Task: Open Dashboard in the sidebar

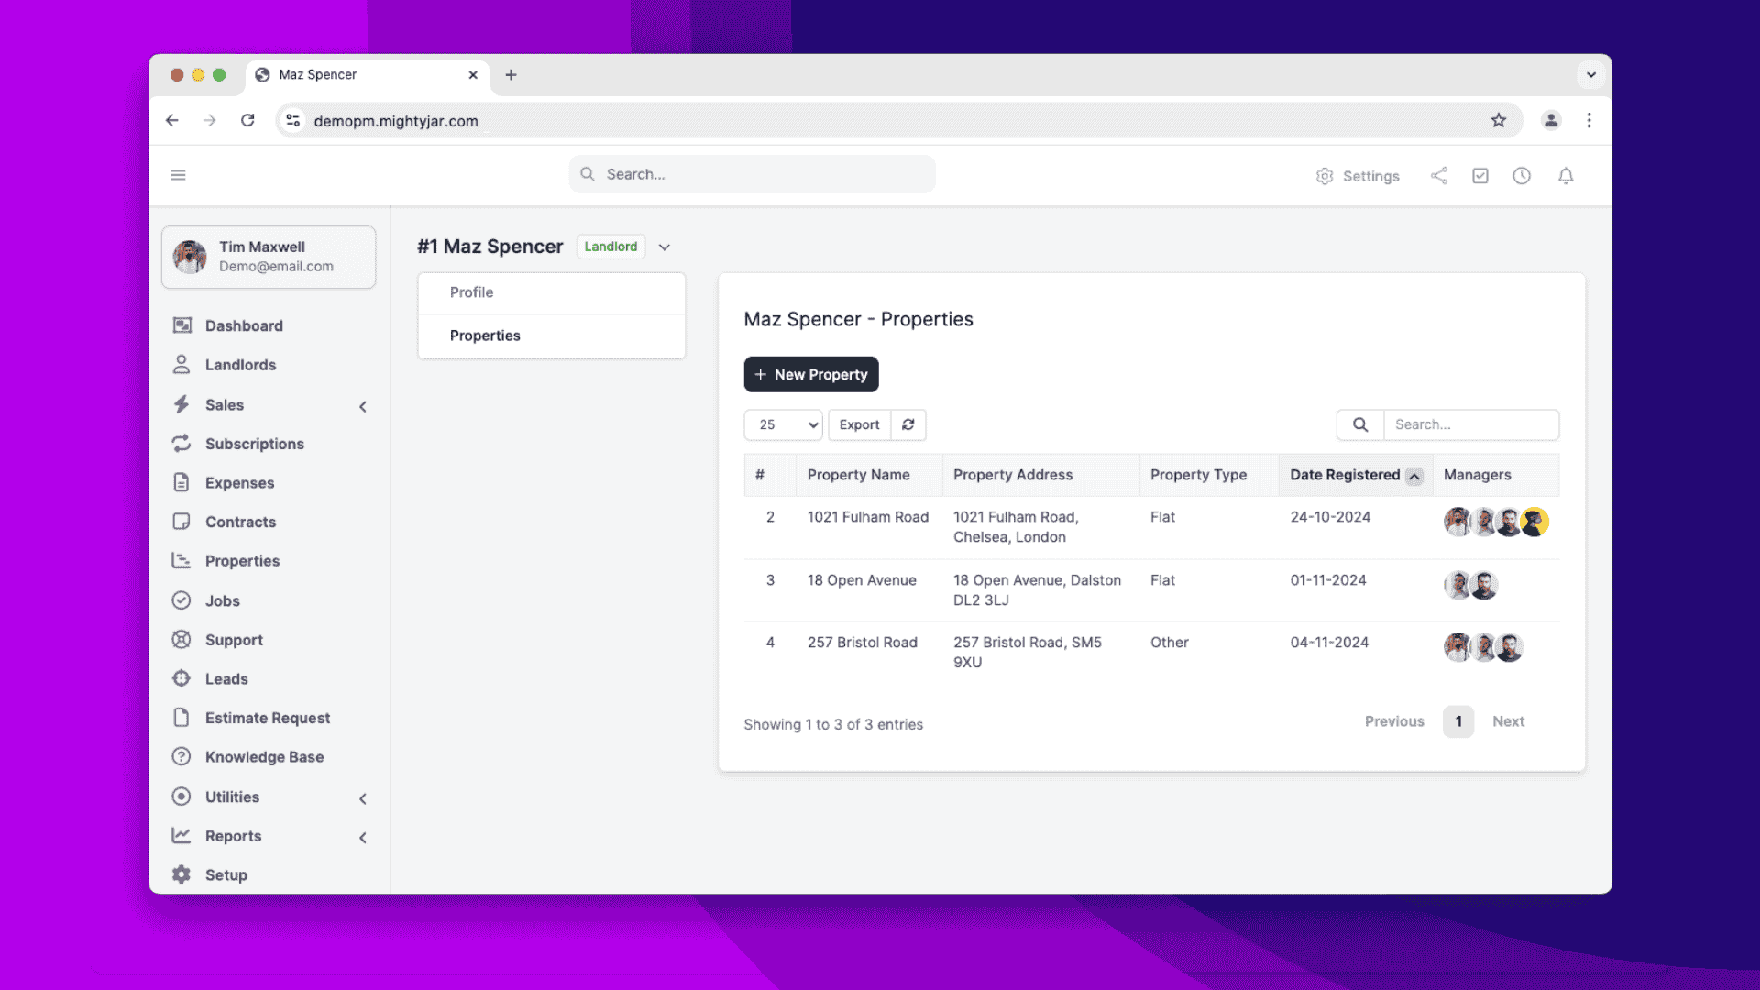Action: coord(244,325)
